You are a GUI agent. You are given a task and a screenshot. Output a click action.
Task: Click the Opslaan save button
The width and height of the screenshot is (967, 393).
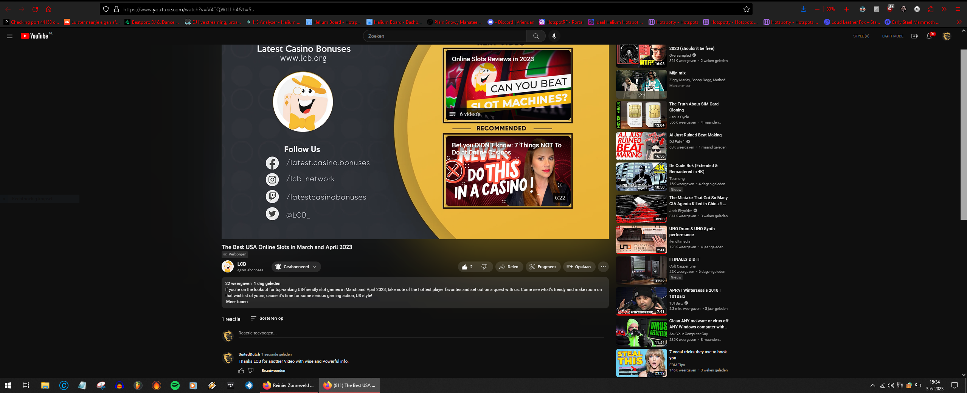579,267
